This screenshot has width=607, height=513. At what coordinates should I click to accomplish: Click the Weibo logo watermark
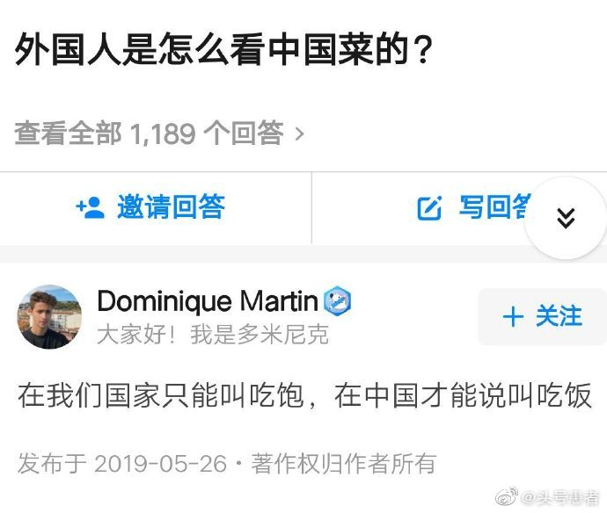click(x=508, y=498)
